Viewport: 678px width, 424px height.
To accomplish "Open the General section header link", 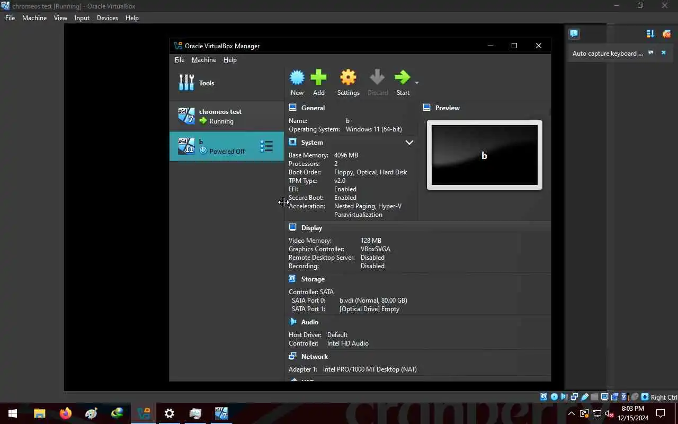I will (x=313, y=108).
